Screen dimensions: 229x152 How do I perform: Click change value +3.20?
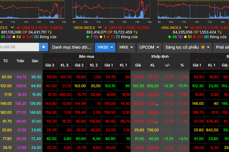[168, 139]
